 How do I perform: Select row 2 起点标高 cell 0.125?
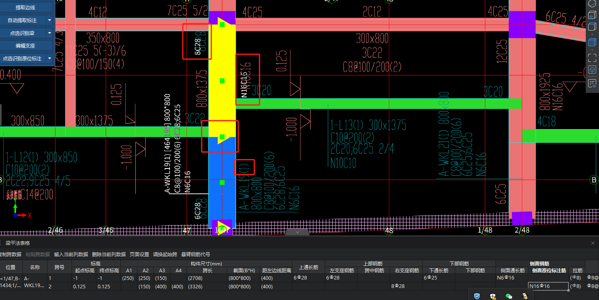84,286
